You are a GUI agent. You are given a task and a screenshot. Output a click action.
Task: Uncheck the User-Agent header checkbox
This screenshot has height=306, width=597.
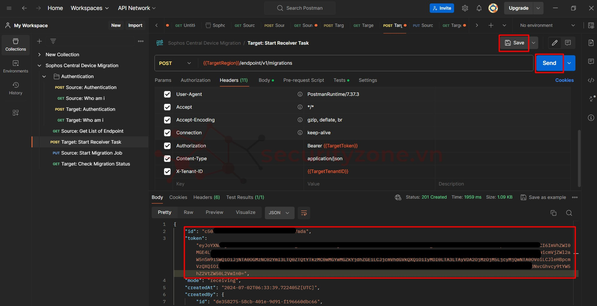[x=167, y=94]
